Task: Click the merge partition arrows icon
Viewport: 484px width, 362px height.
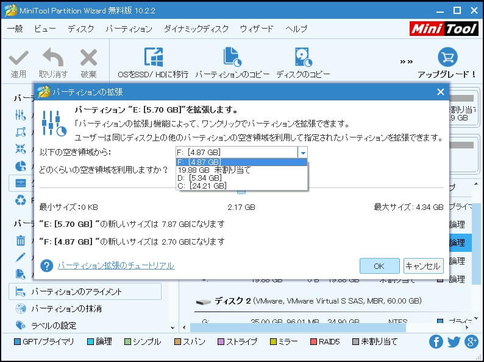Action: coord(20,149)
